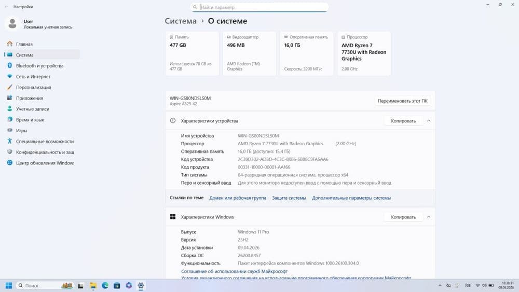Screen dimensions: 519x292
Task: Open Bluetooth и устройства settings
Action: [42, 66]
